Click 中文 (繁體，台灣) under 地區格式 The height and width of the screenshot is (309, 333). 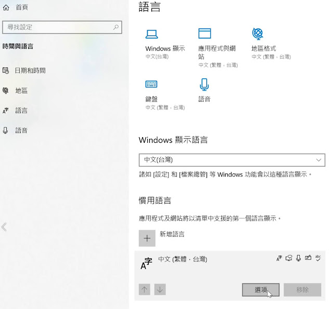271,57
